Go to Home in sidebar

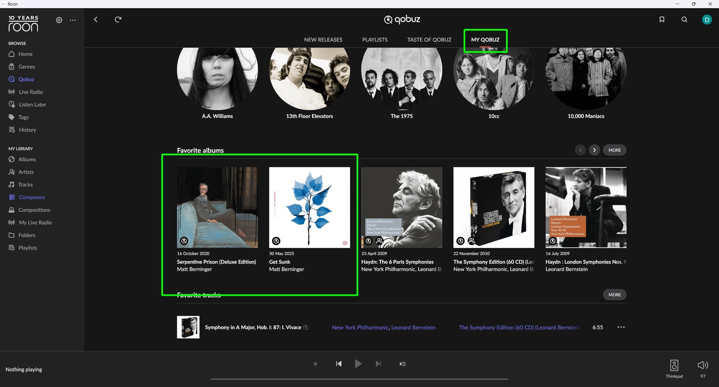[x=25, y=54]
